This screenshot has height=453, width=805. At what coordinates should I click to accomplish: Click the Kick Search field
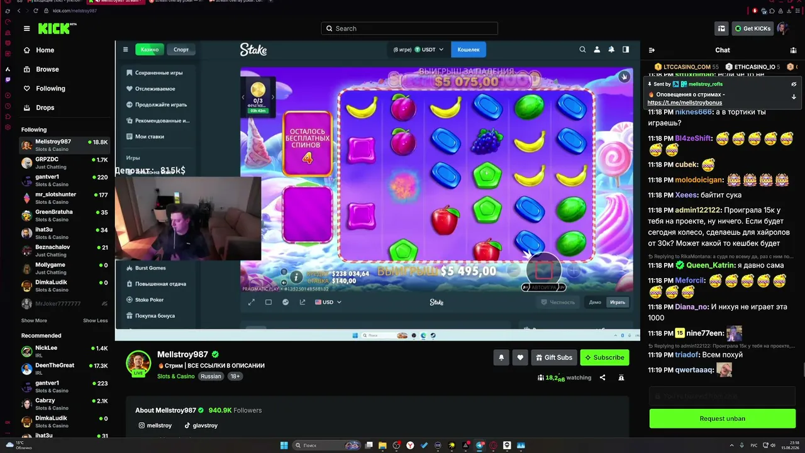point(409,28)
